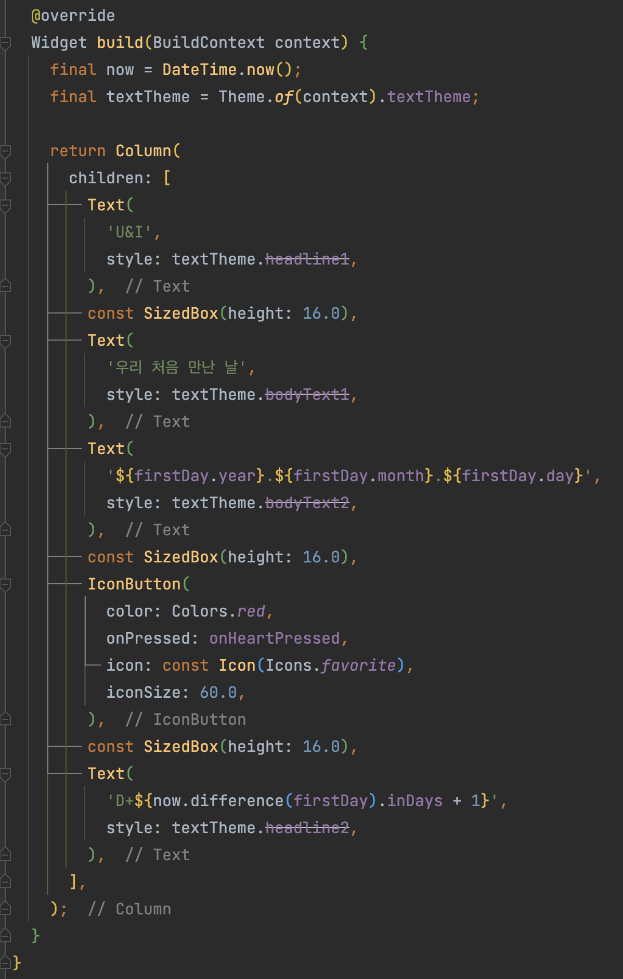Collapse the fold marker beside IconButton(
Screen dimensions: 623x979
[5, 585]
